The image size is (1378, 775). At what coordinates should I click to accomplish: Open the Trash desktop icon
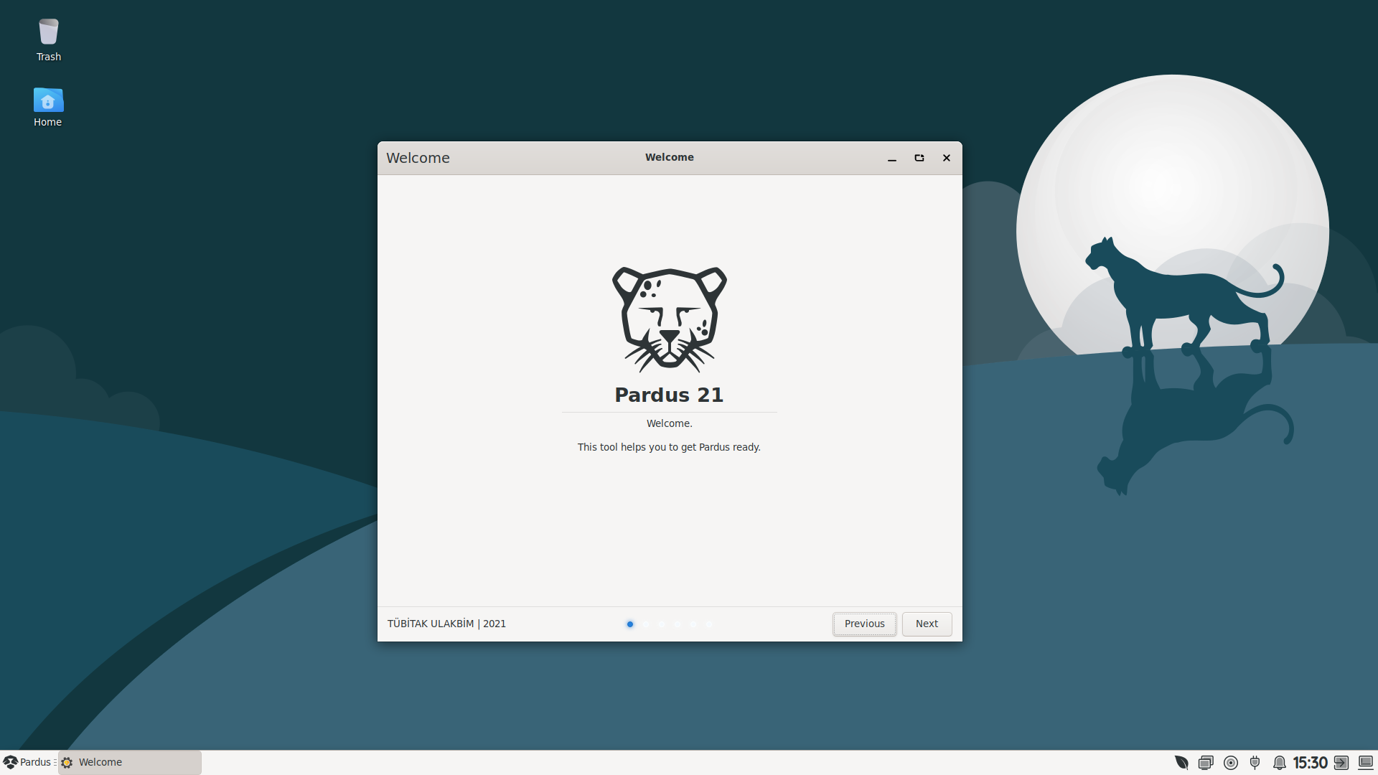point(48,40)
